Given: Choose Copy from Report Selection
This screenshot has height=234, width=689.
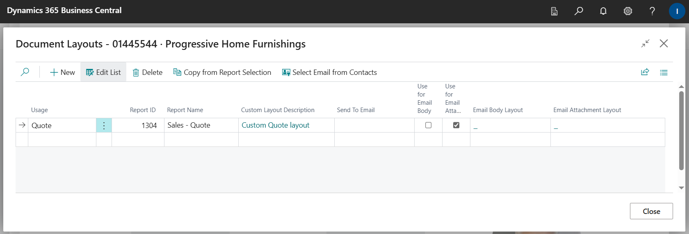Looking at the screenshot, I should [x=222, y=72].
